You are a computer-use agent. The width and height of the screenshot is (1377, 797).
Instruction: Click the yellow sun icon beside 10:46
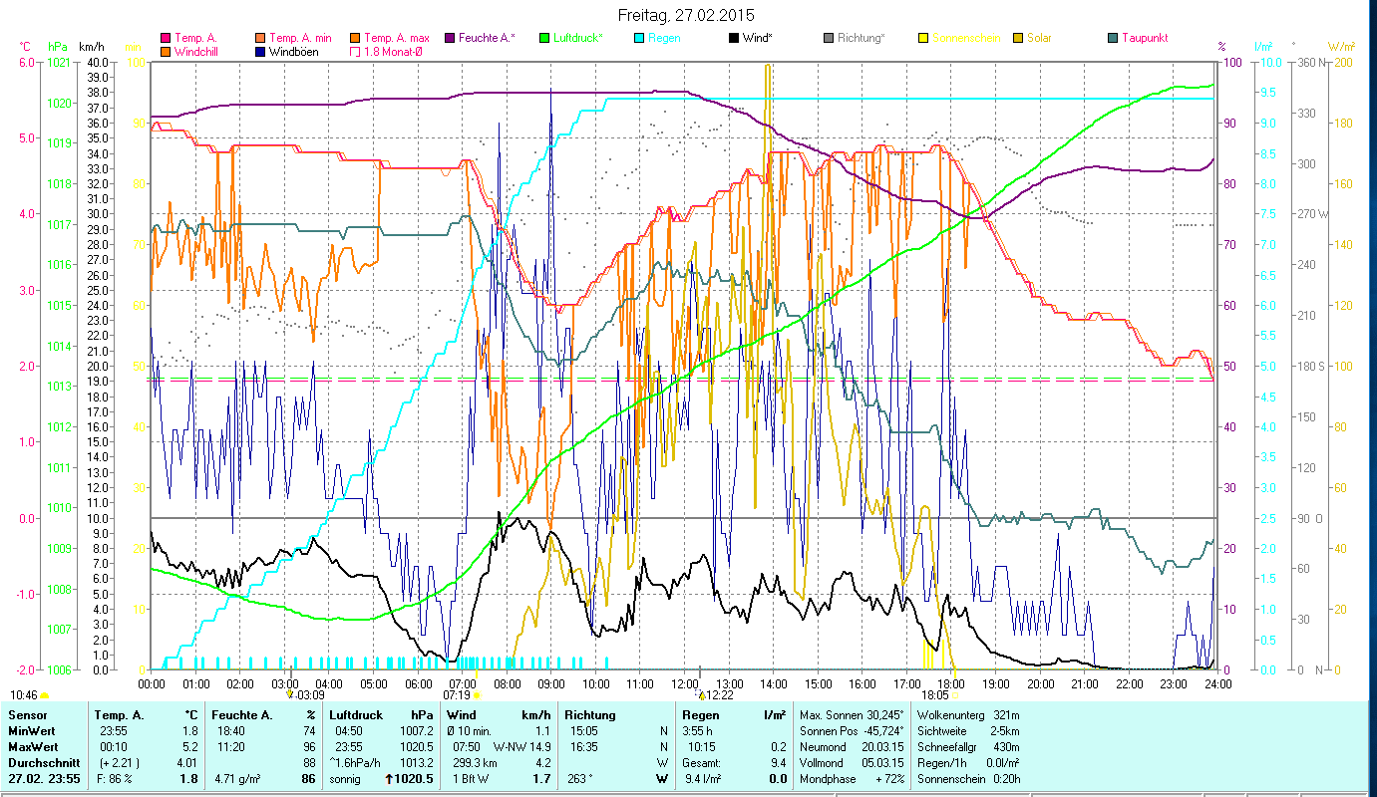point(44,695)
